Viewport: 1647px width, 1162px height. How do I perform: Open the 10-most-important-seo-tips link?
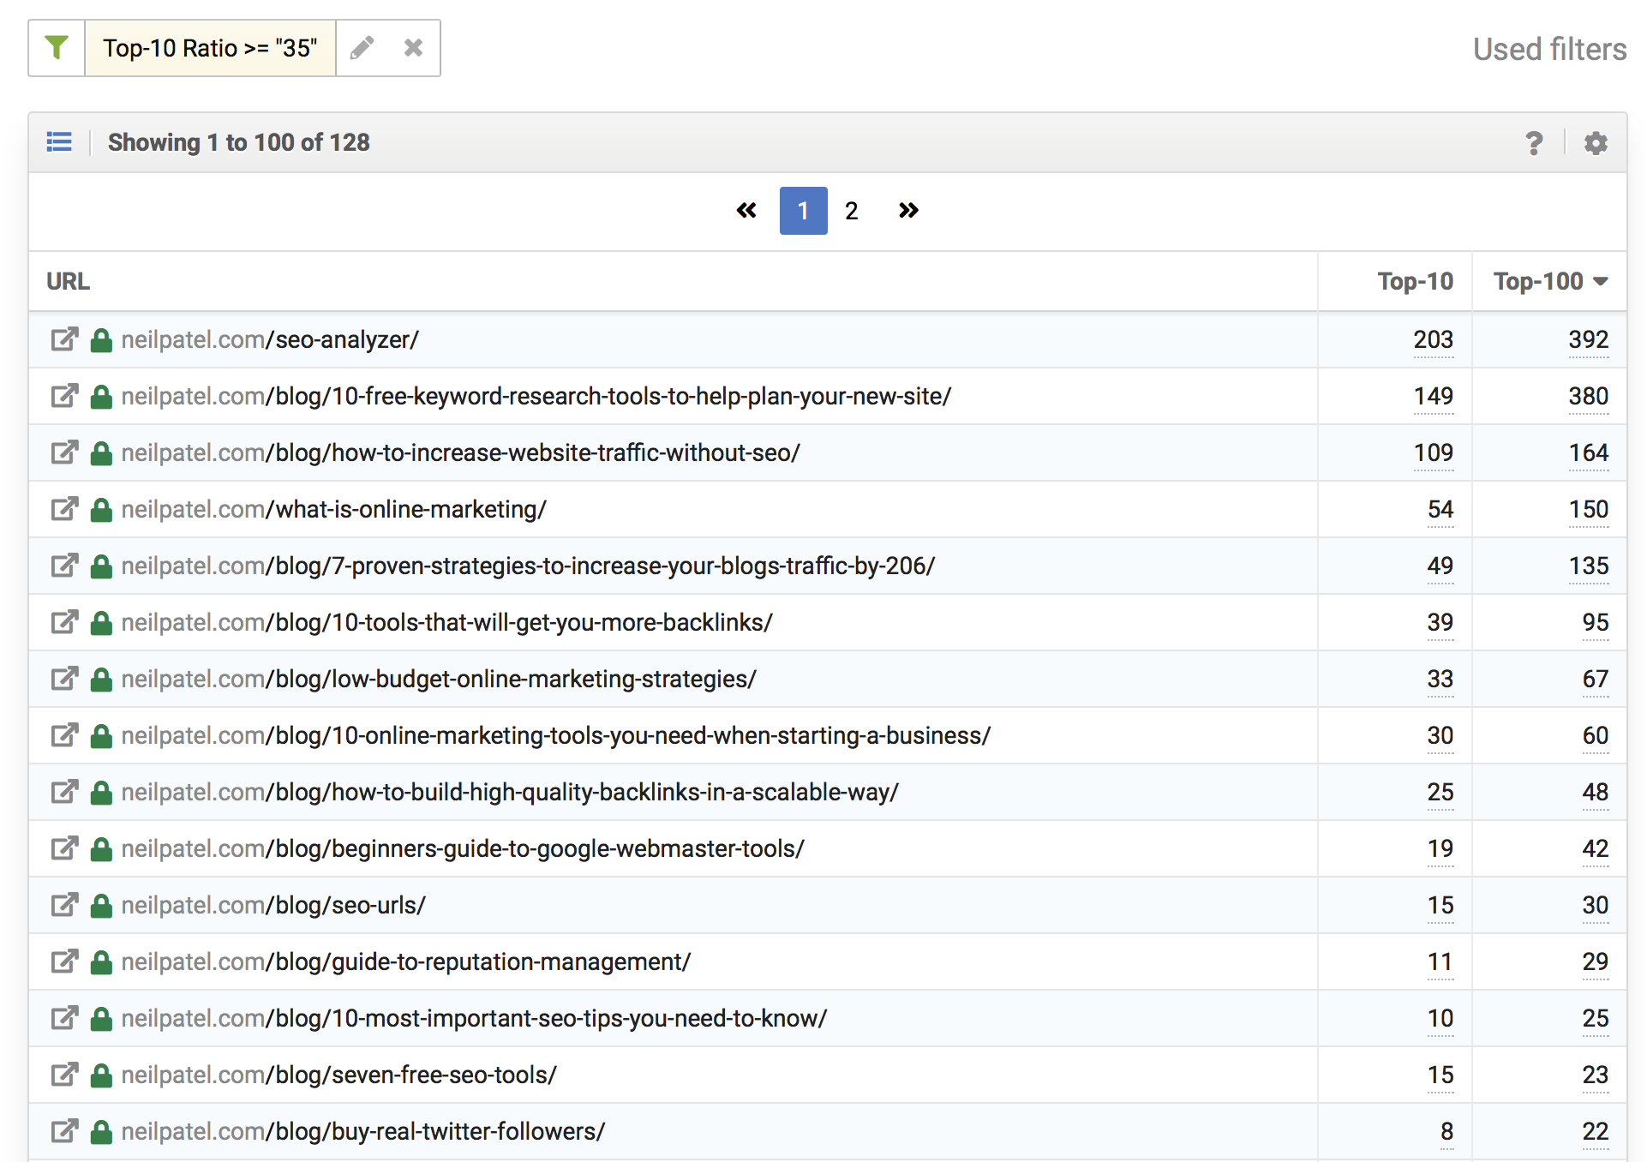pyautogui.click(x=474, y=1018)
